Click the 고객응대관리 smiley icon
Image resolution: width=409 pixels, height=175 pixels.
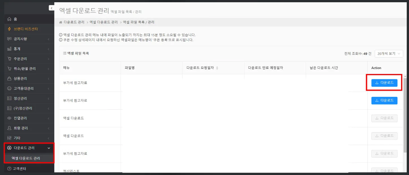point(9,88)
